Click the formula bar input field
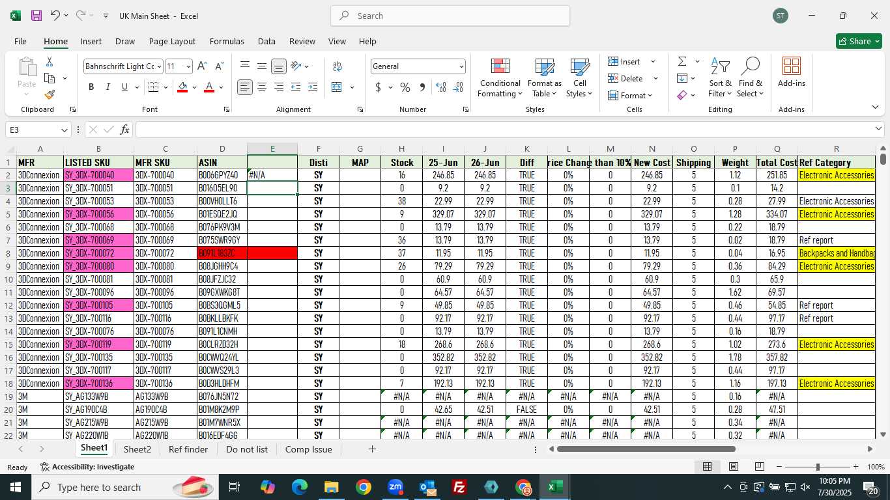Viewport: 890px width, 500px height. [x=504, y=130]
